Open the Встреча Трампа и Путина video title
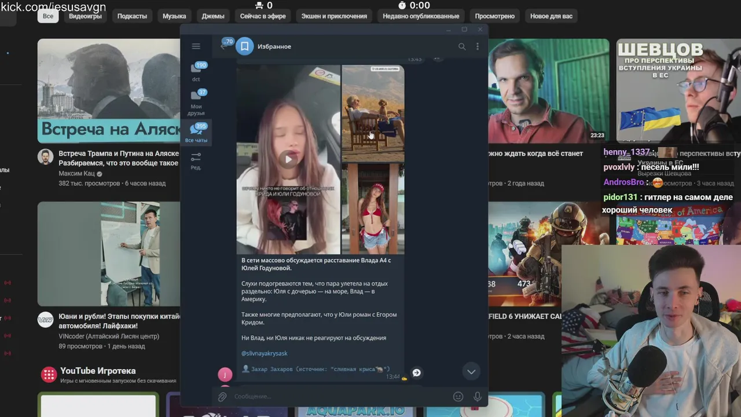This screenshot has height=417, width=741. [x=119, y=159]
